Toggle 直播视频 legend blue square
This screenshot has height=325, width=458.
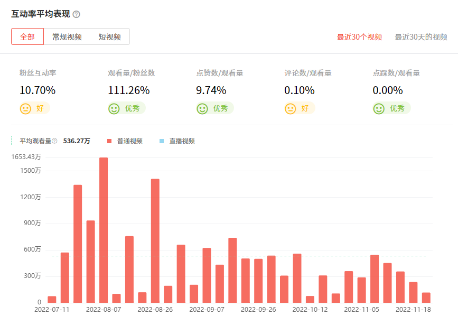click(162, 141)
